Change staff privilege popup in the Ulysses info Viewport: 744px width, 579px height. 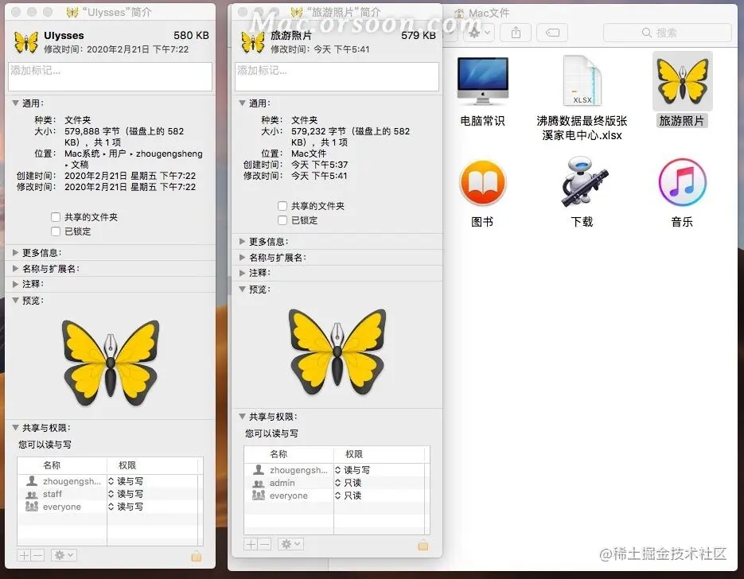pos(126,494)
